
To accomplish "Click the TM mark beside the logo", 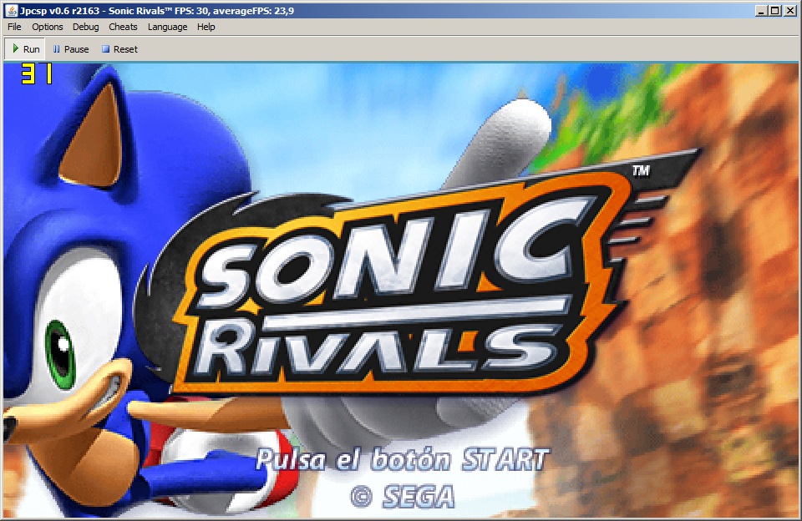I will pos(641,171).
